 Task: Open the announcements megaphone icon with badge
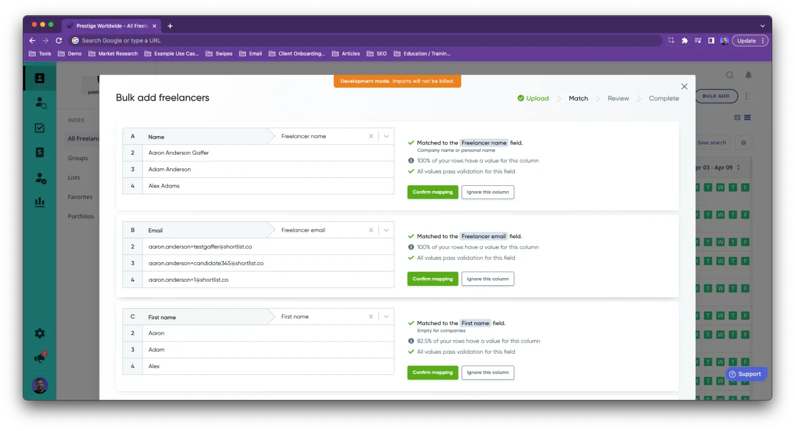(39, 357)
